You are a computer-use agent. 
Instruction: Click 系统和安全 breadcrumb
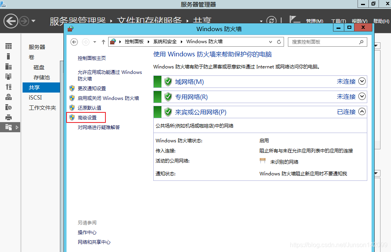point(165,42)
